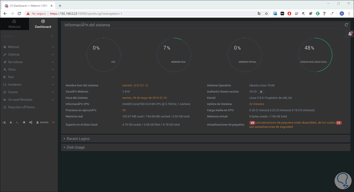Image resolution: width=354 pixels, height=192 pixels.
Task: Expand the Otros menu category
Action: coord(29,69)
